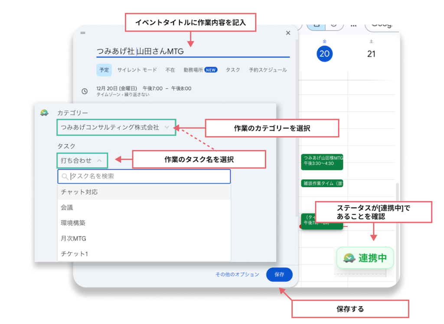
Task: Click the 連携中 status badge
Action: [365, 259]
